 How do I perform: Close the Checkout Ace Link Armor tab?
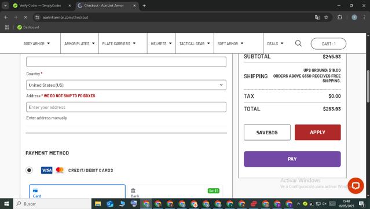(x=134, y=6)
